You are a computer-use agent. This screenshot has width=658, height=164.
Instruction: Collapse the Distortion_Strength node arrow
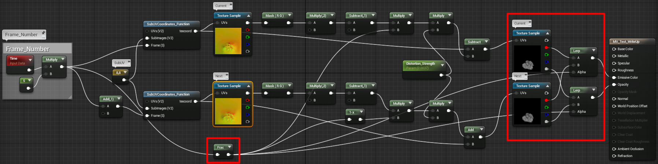point(442,65)
